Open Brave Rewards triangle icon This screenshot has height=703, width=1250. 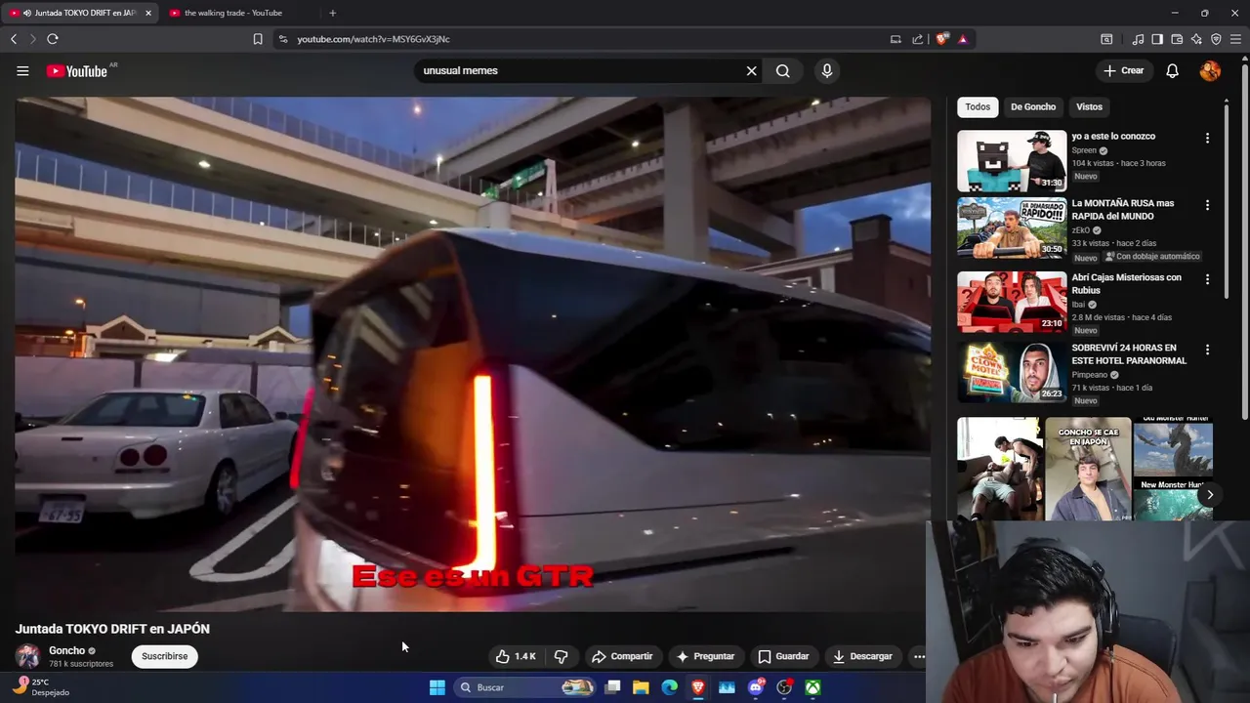[963, 39]
